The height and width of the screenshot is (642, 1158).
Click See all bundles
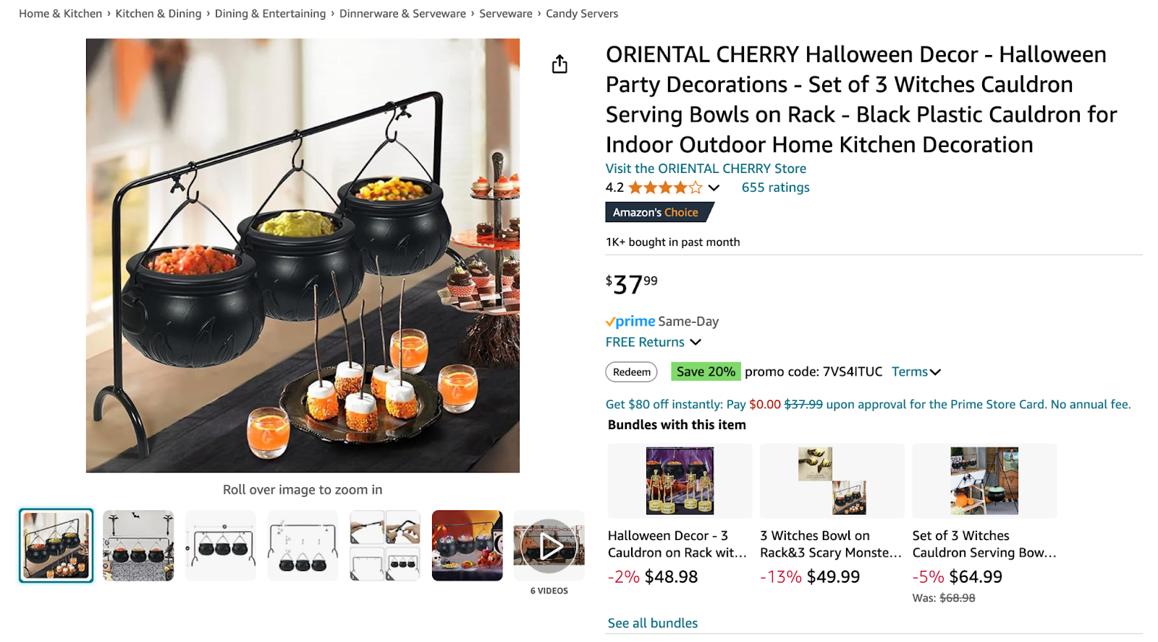tap(651, 622)
